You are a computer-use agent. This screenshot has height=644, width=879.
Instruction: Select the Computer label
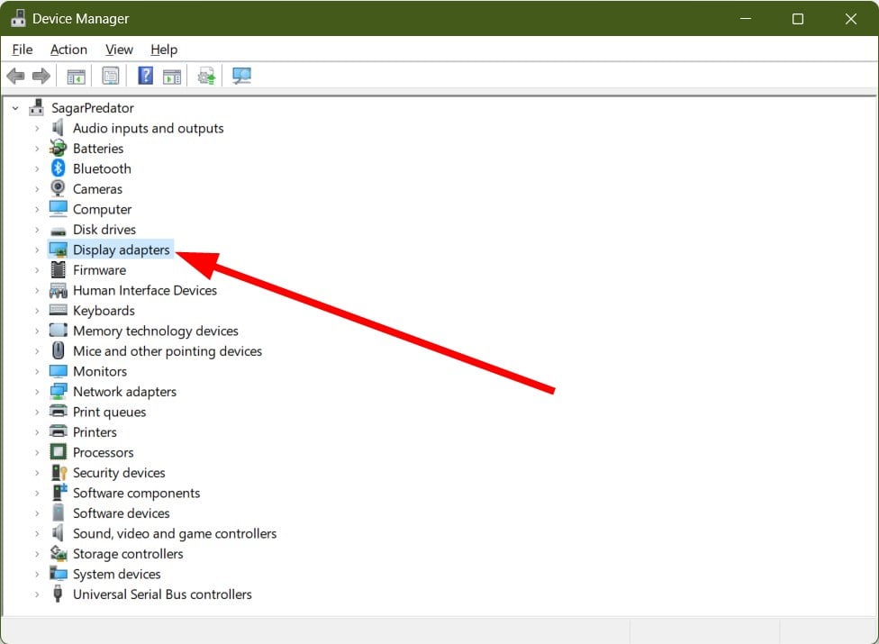(102, 209)
